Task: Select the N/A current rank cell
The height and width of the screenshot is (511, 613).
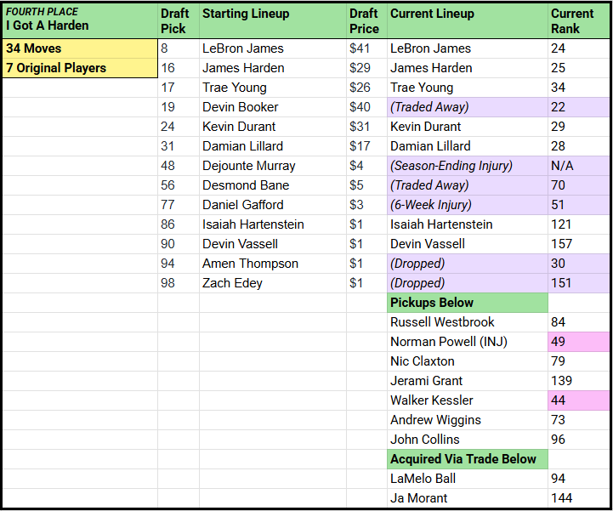Action: click(x=579, y=166)
